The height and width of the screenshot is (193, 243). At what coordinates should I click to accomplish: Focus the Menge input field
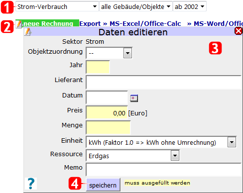(x=108, y=127)
